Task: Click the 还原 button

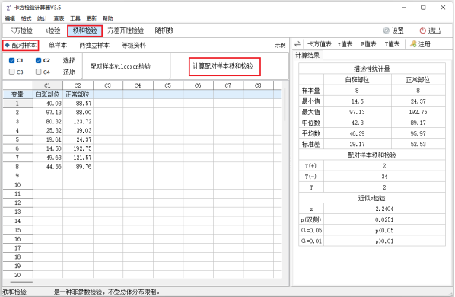Action: click(69, 72)
